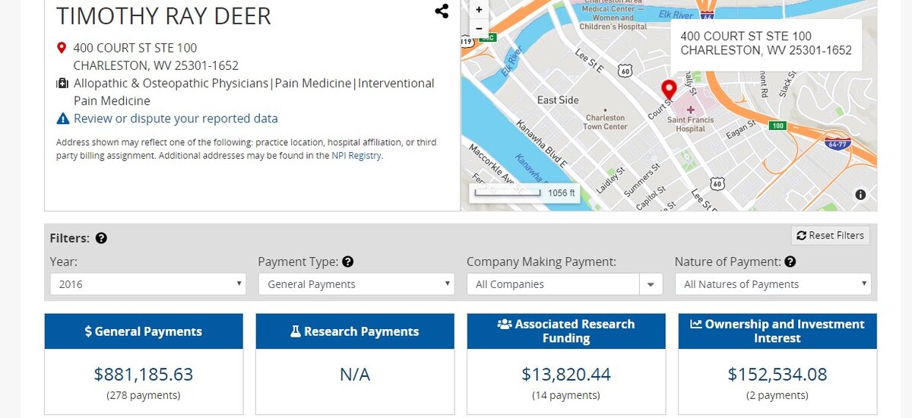
Task: Zoom out on the map
Action: 479,29
